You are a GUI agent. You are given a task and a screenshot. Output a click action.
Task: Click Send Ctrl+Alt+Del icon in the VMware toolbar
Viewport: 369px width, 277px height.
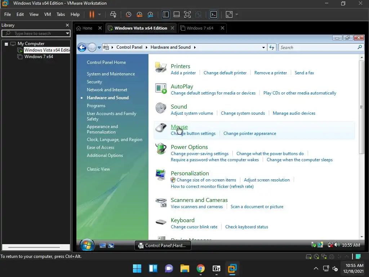[113, 14]
